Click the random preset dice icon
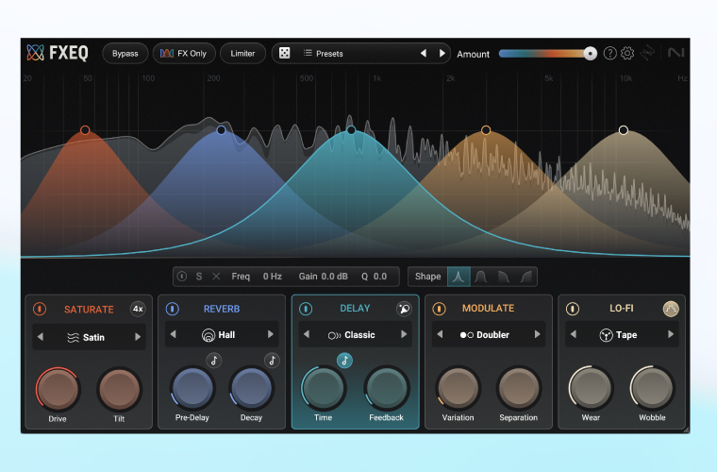This screenshot has width=717, height=472. (284, 54)
